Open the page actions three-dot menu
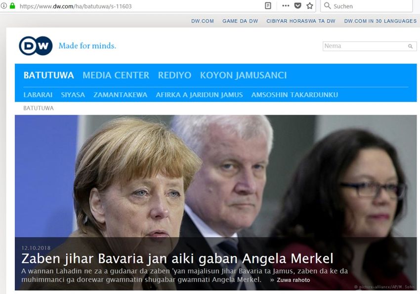The image size is (420, 294). click(x=286, y=6)
